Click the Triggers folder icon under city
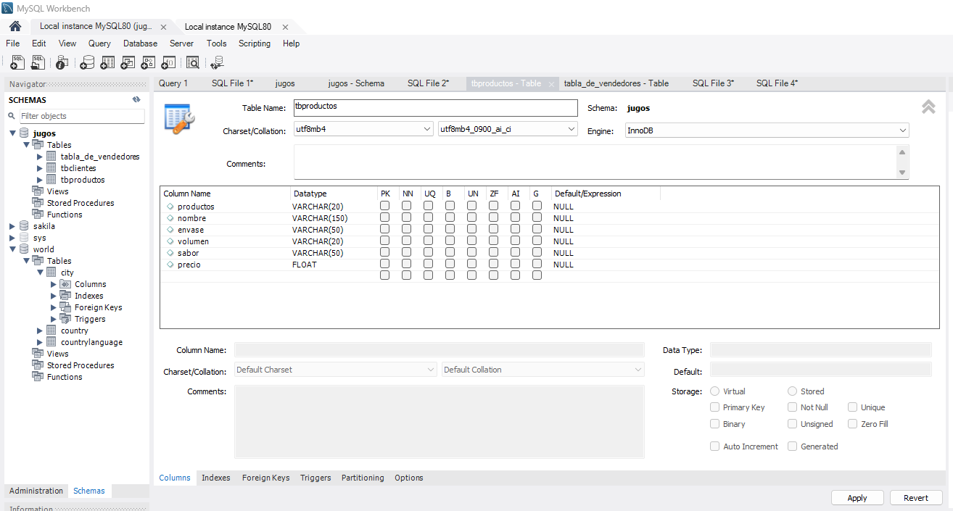Screen dimensions: 953x511 (x=65, y=319)
